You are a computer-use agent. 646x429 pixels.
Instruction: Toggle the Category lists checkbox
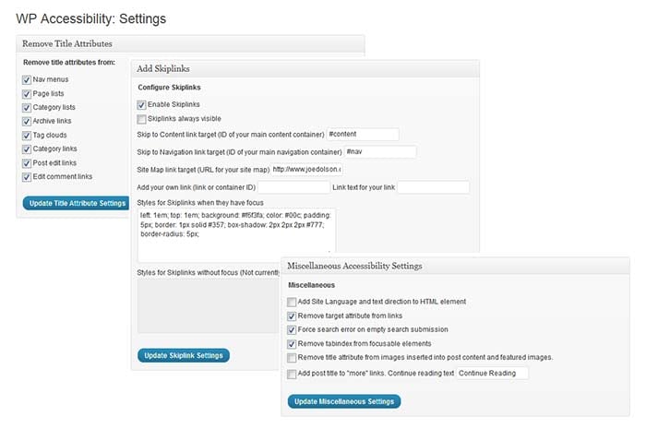click(26, 107)
